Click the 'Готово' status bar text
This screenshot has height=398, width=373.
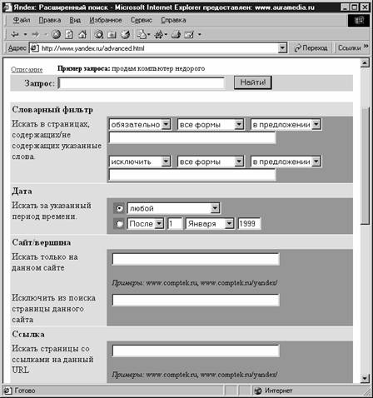click(25, 391)
